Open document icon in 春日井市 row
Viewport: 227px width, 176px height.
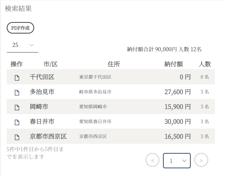(x=17, y=122)
